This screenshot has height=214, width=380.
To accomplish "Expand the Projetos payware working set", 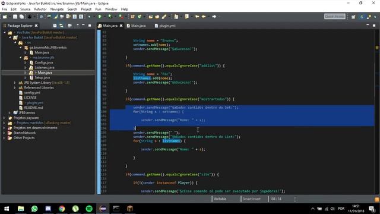I will point(4,118).
